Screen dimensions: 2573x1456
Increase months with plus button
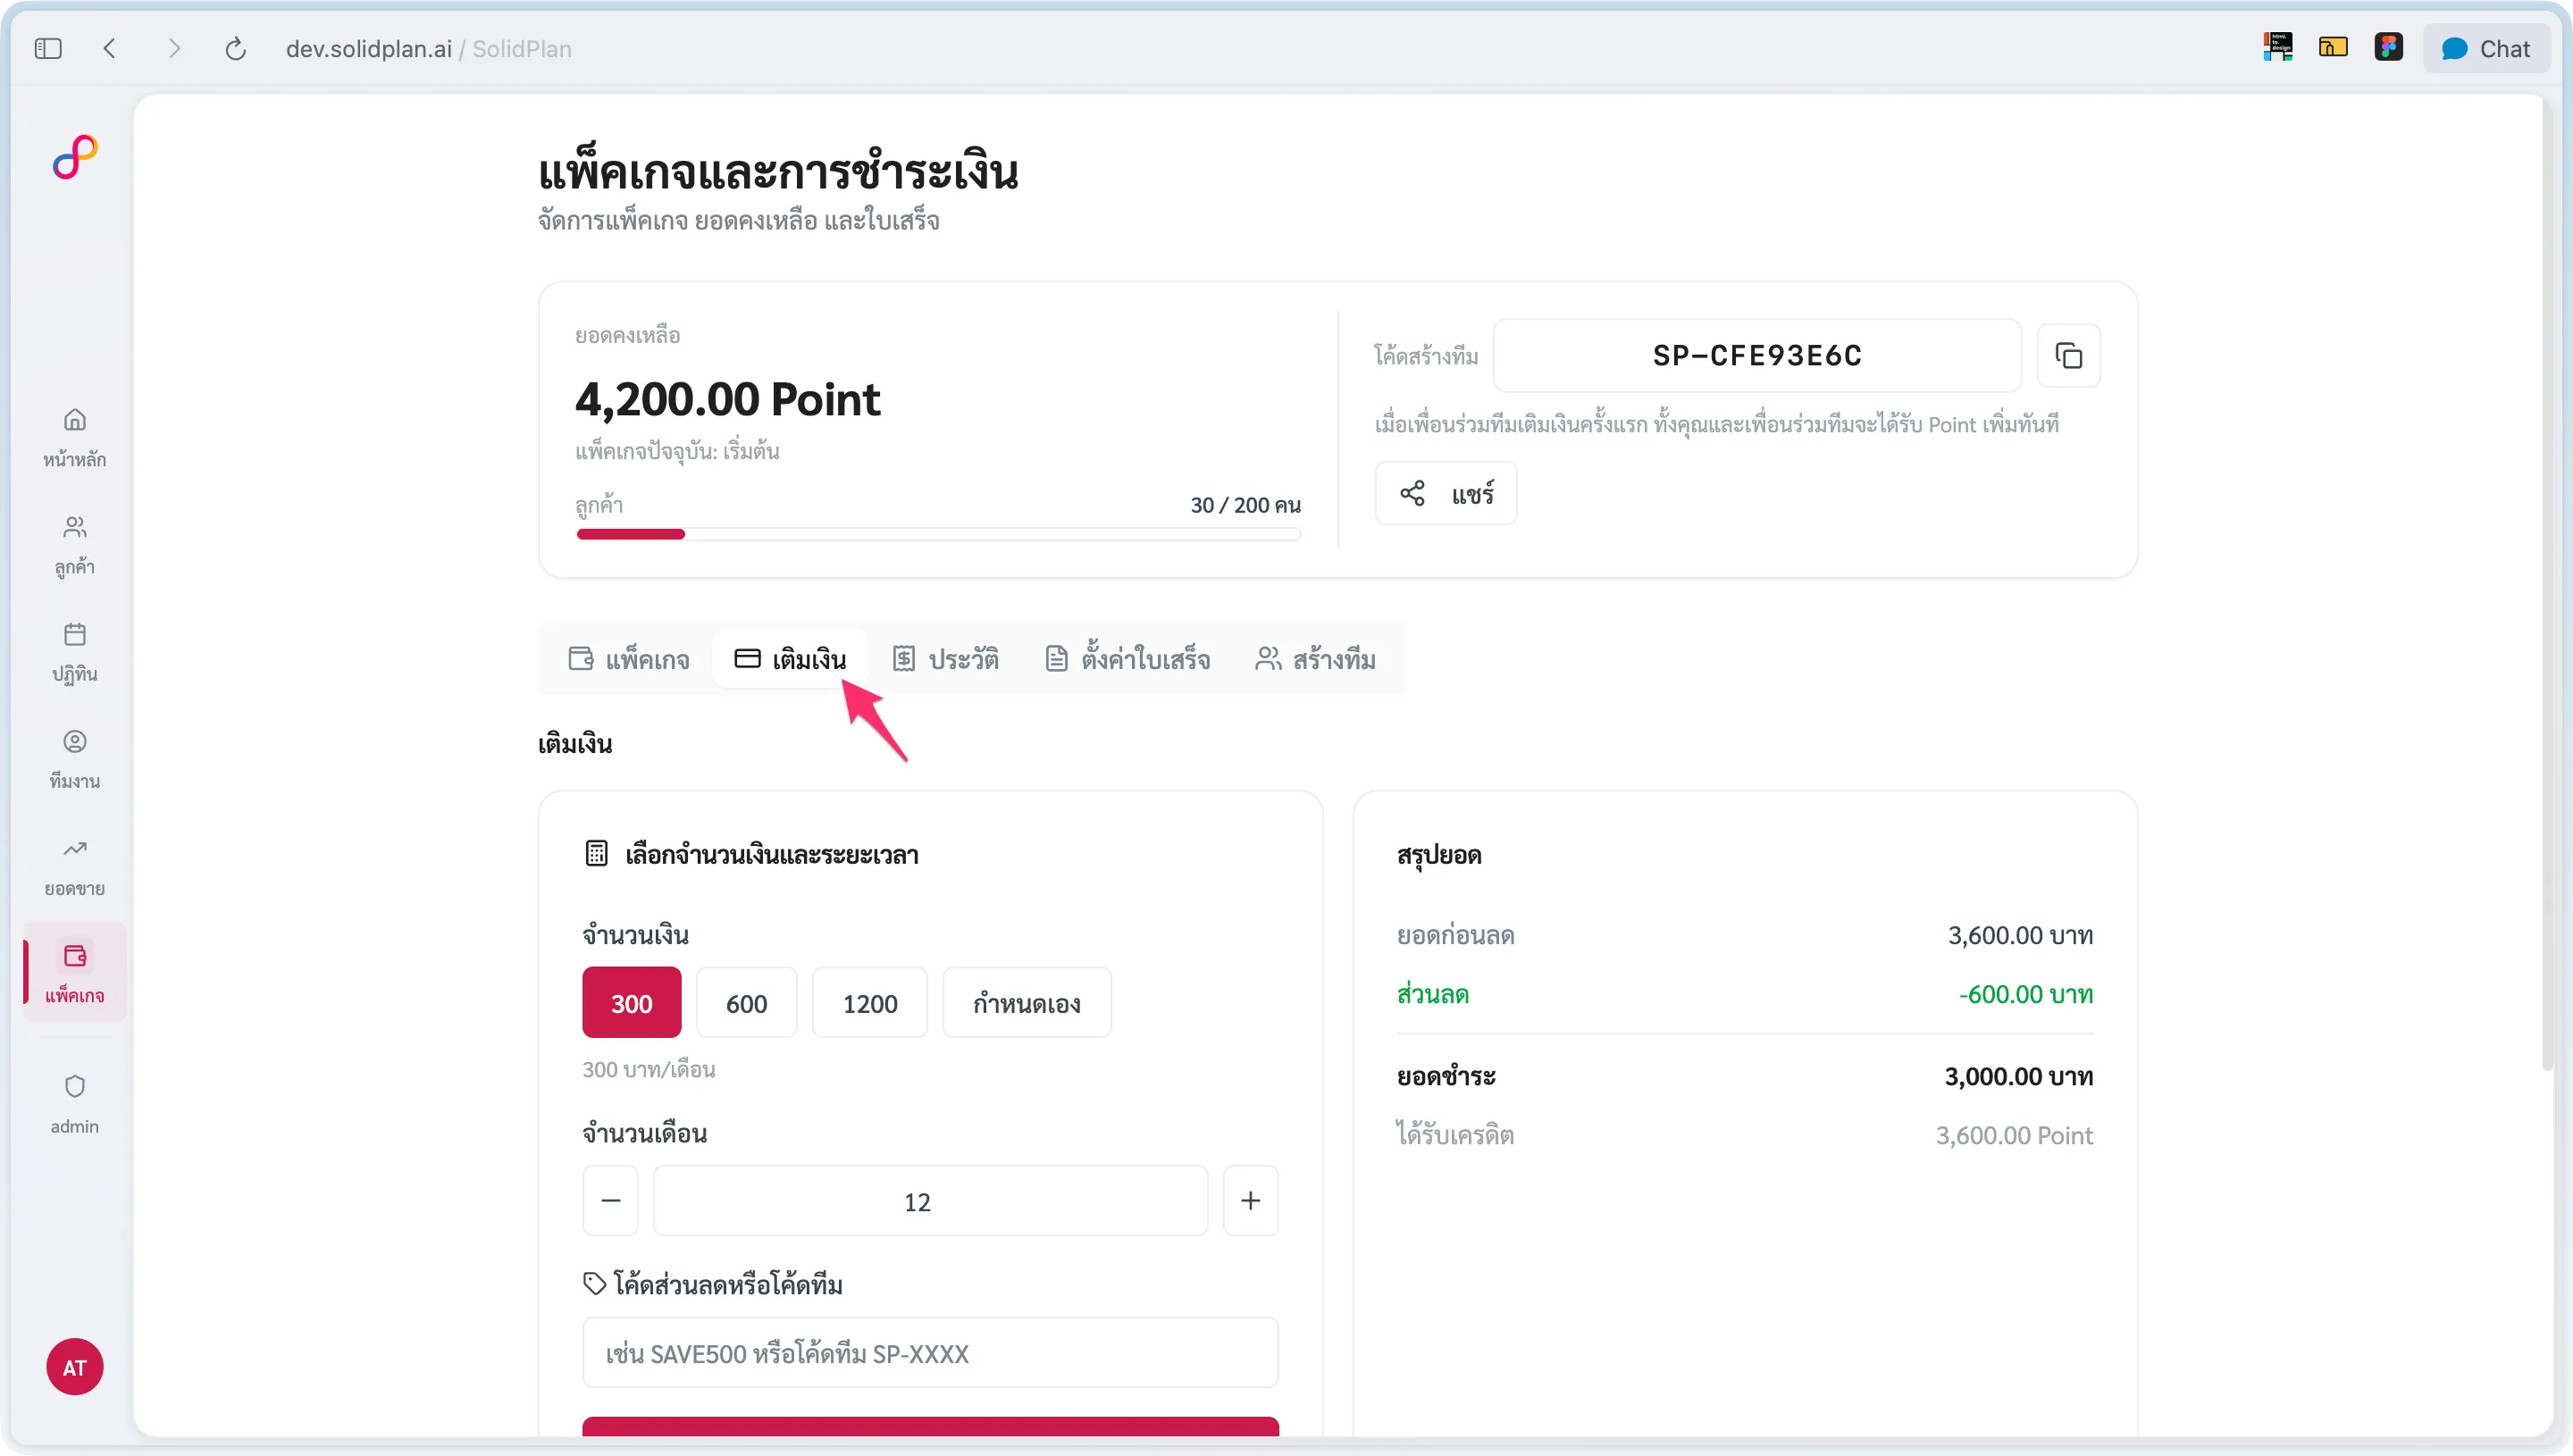coord(1250,1200)
